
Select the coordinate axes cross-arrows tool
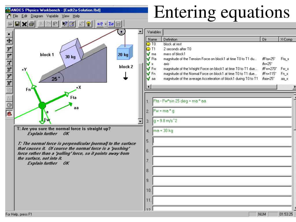tap(9, 41)
